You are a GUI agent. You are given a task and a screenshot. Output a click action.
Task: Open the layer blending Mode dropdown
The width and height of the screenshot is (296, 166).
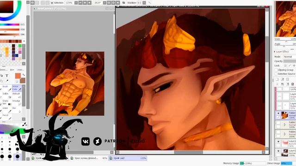pyautogui.click(x=289, y=57)
